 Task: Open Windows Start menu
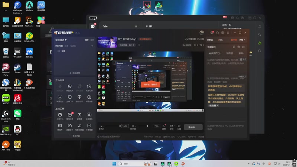pyautogui.click(x=114, y=164)
